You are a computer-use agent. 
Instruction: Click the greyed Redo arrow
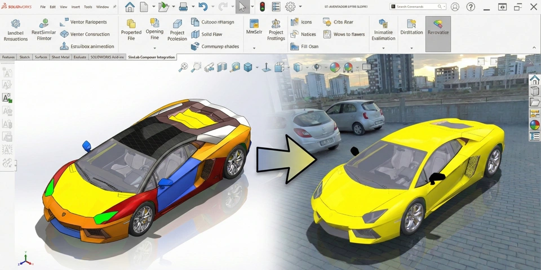coord(223,7)
